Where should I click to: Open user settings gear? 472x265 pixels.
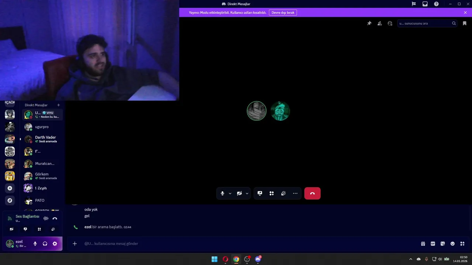[55, 244]
